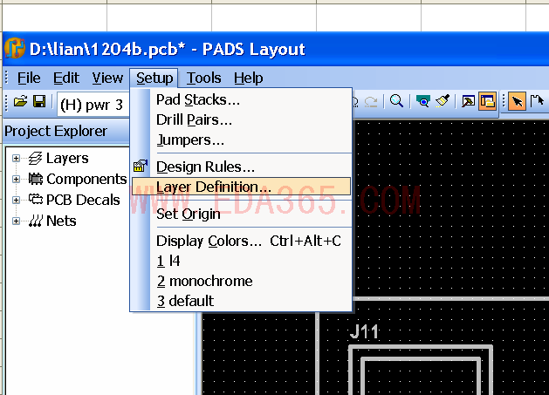
Task: Click the Design Rules menu icon
Action: click(140, 166)
